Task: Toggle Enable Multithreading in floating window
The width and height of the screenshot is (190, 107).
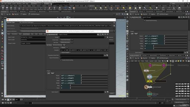Action: click(x=61, y=60)
